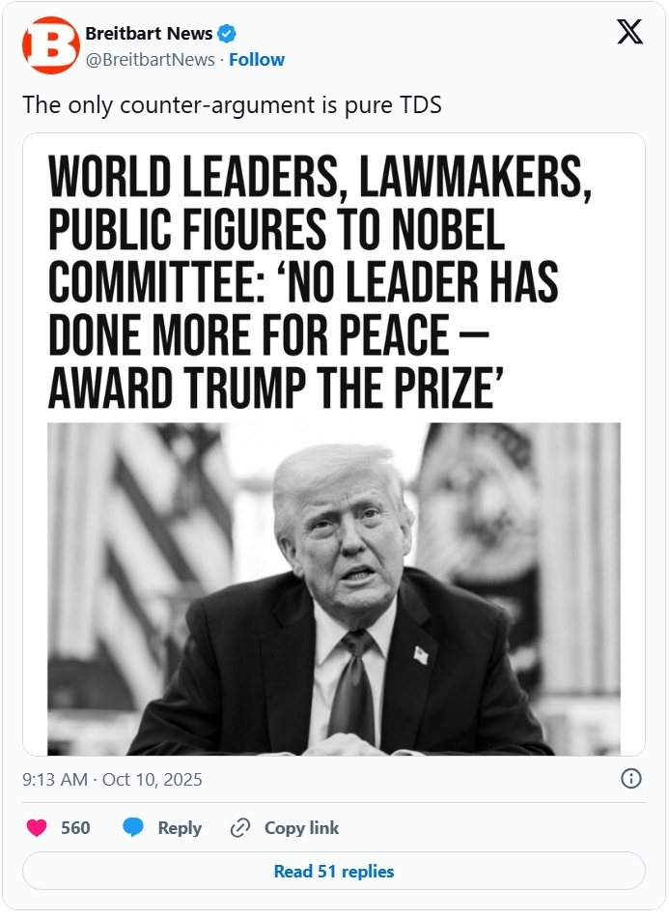669x919 pixels.
Task: Click the tweet text about counter-argument
Action: coord(232,105)
